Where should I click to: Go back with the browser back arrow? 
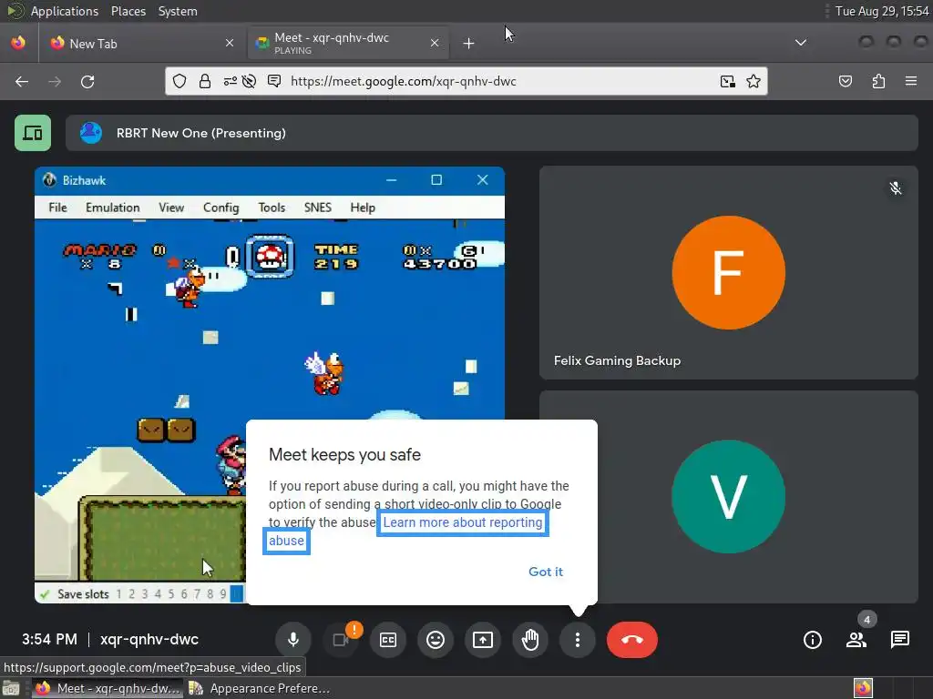coord(22,81)
